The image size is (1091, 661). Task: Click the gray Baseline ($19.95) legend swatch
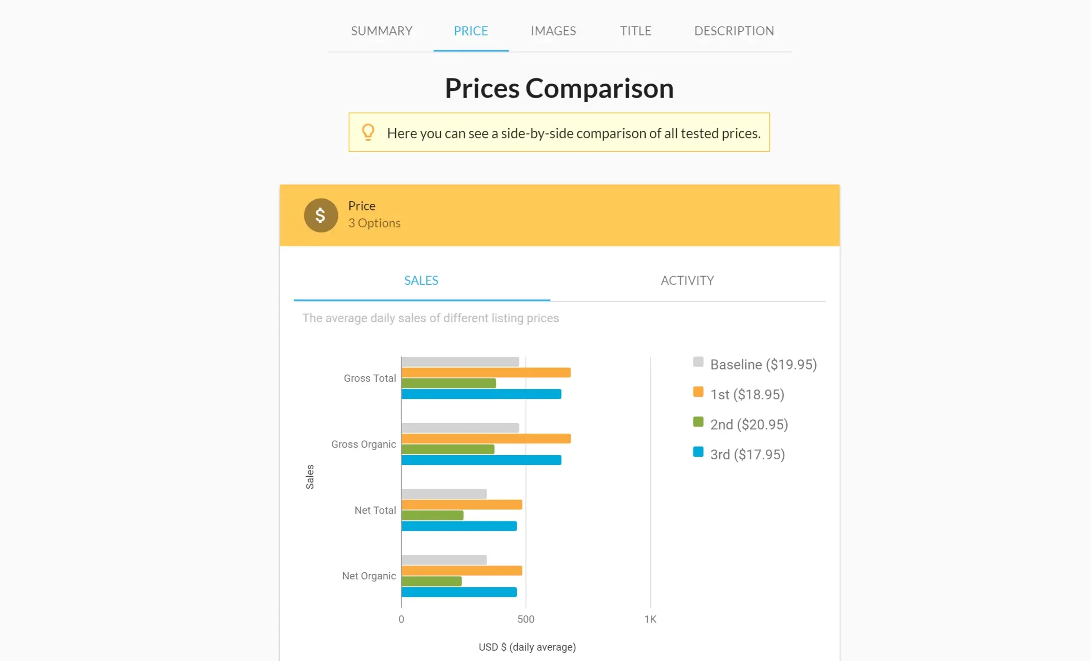(x=698, y=362)
